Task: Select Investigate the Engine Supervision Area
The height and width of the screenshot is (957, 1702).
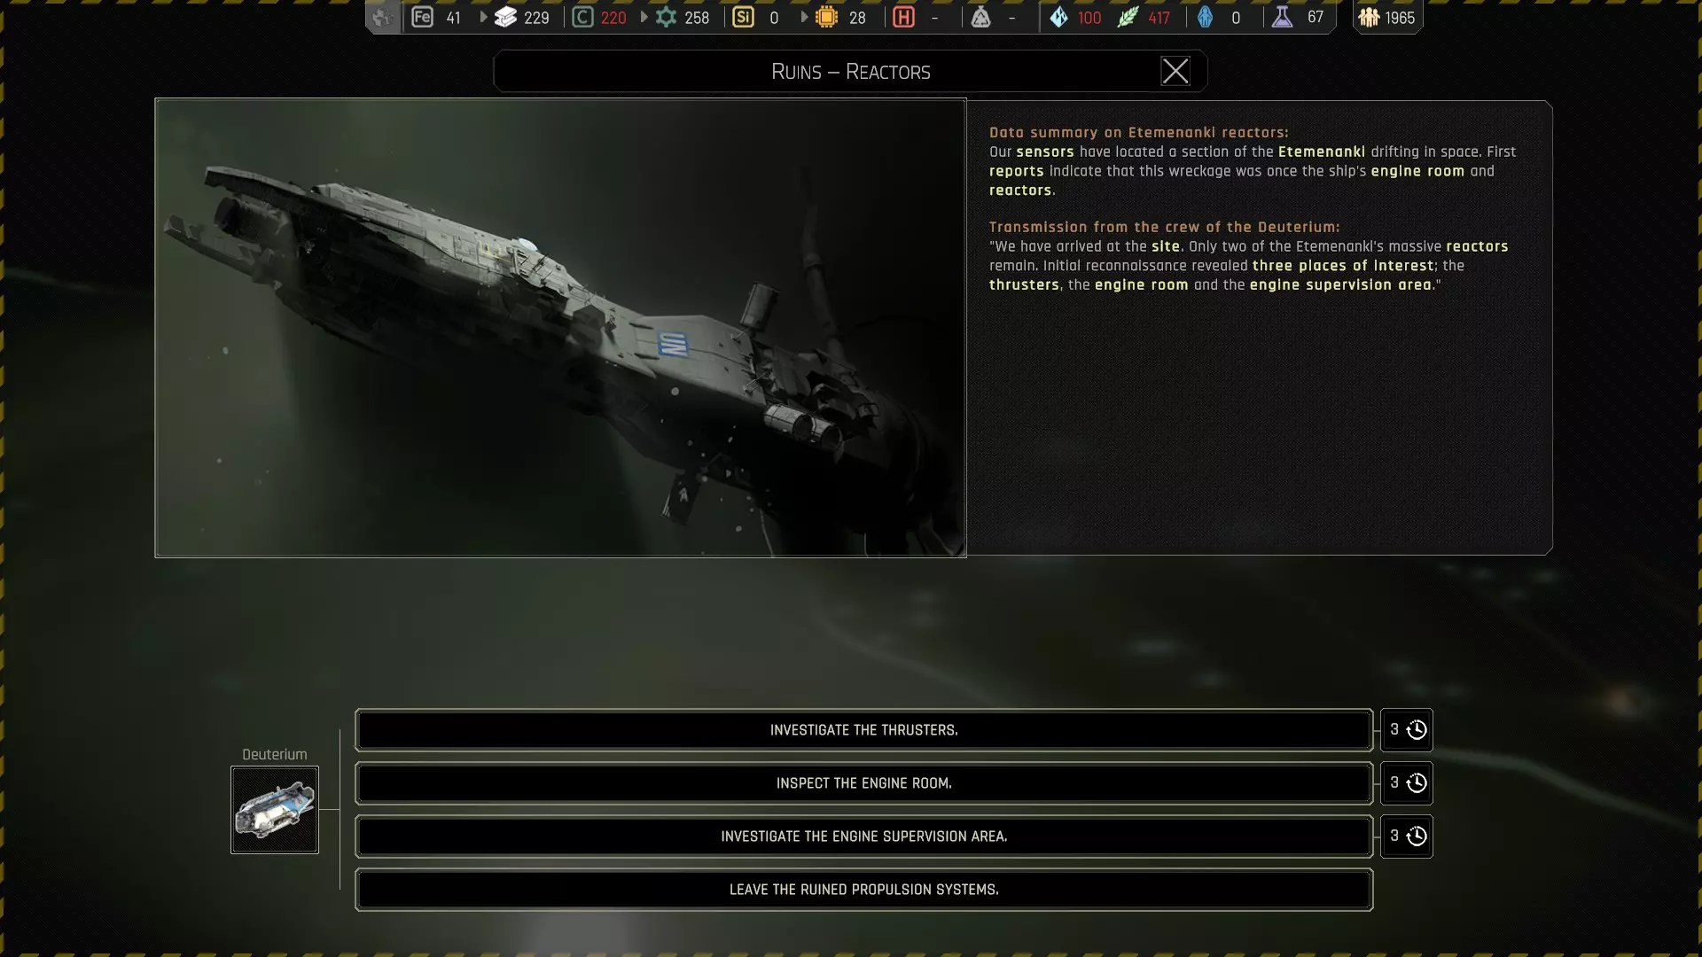Action: (863, 836)
